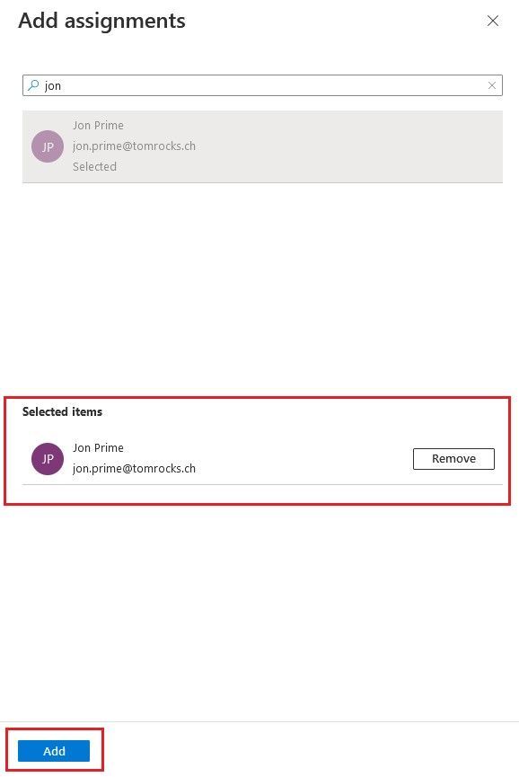519x777 pixels.
Task: Click the 'Selected items' heading
Action: click(x=62, y=411)
